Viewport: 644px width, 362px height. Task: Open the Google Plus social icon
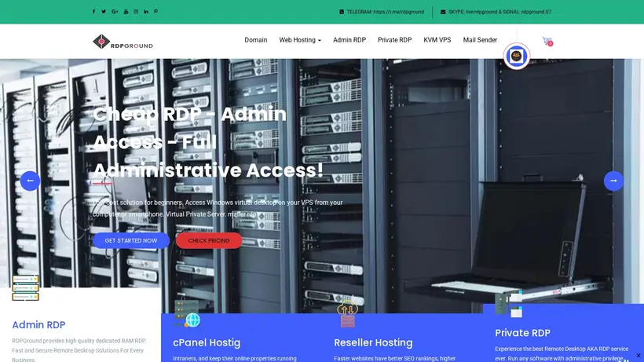(115, 12)
